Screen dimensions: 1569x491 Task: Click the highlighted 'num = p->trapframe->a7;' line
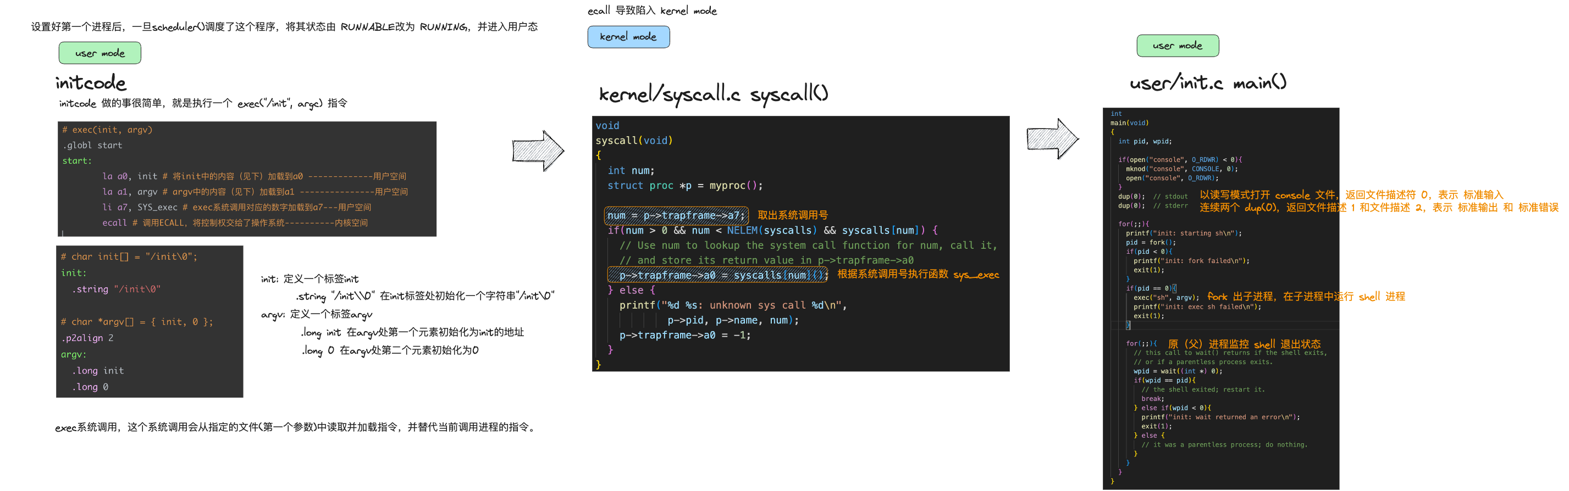676,215
